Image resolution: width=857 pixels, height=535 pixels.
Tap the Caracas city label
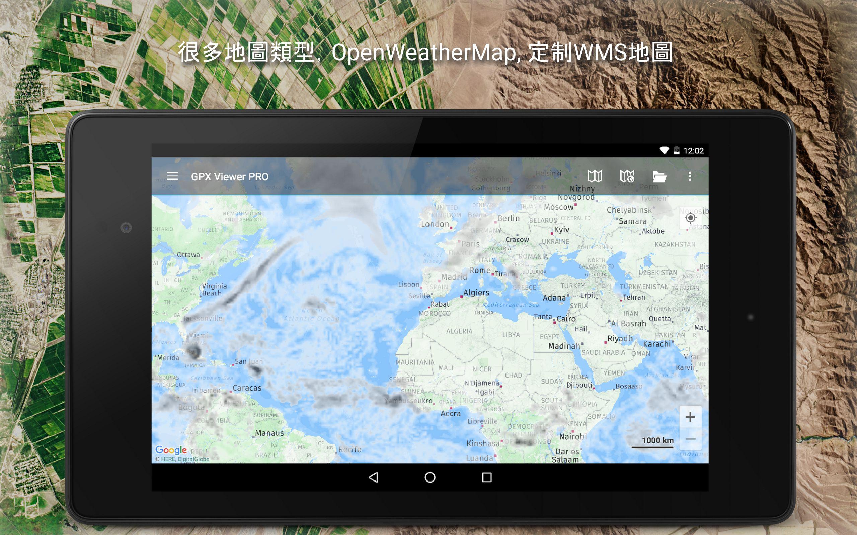point(247,388)
